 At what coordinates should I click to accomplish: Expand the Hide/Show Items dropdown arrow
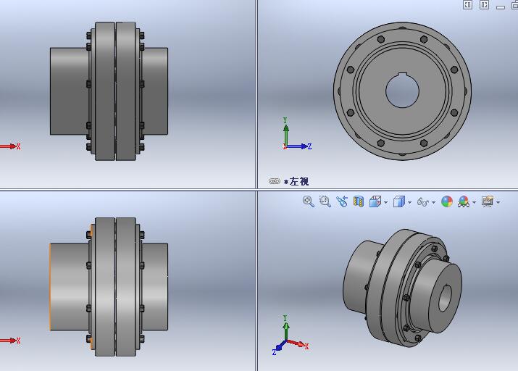coord(433,202)
